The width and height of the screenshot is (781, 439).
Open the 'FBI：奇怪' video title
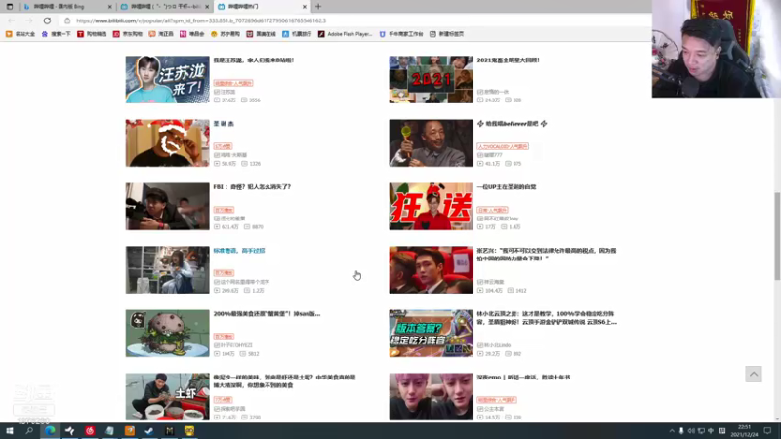252,187
